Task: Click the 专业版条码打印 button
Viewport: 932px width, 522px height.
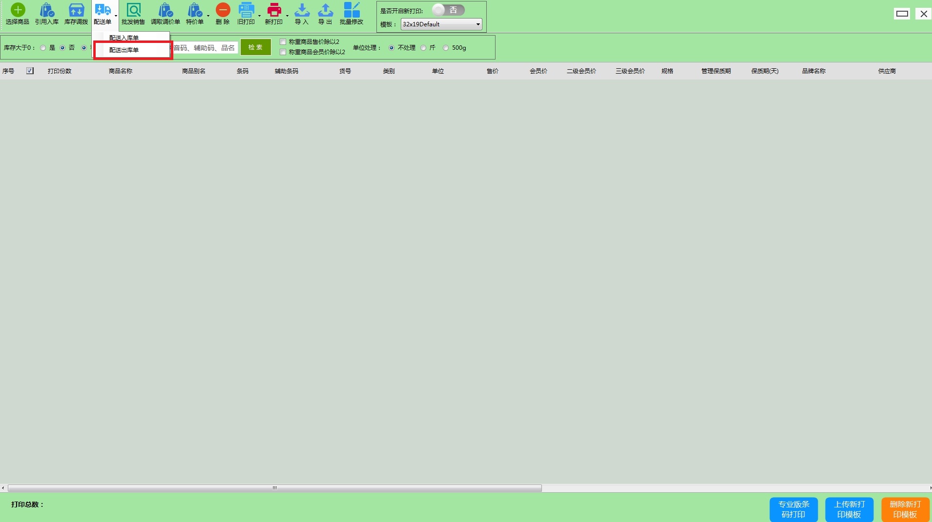Action: point(793,509)
